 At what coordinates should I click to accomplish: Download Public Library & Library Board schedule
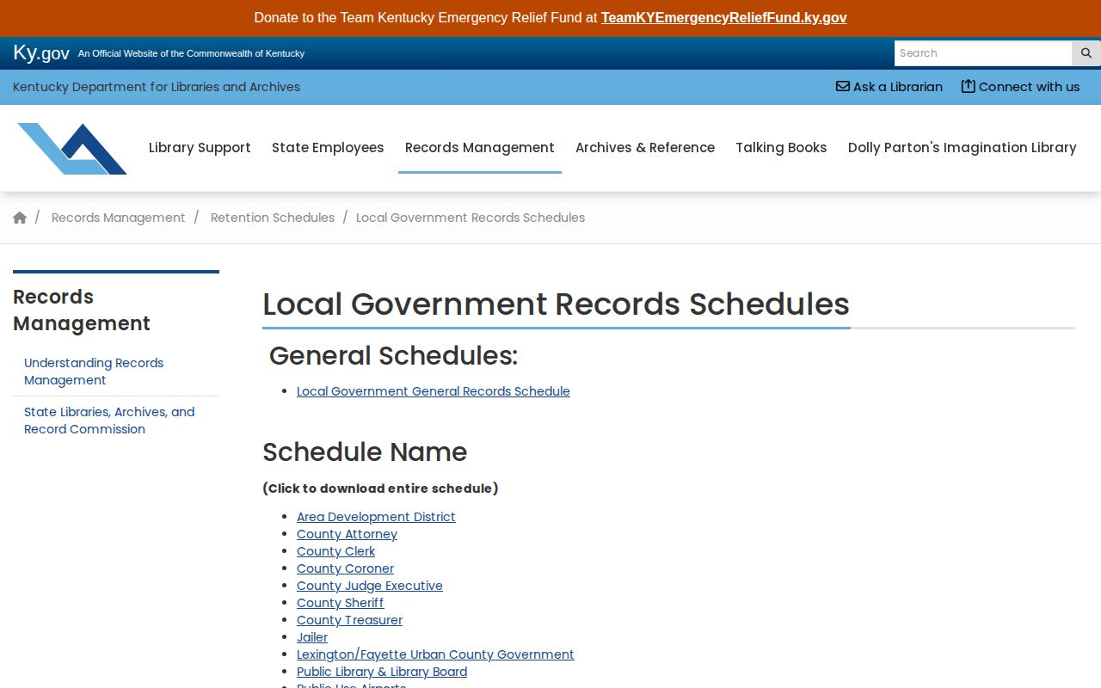382,672
